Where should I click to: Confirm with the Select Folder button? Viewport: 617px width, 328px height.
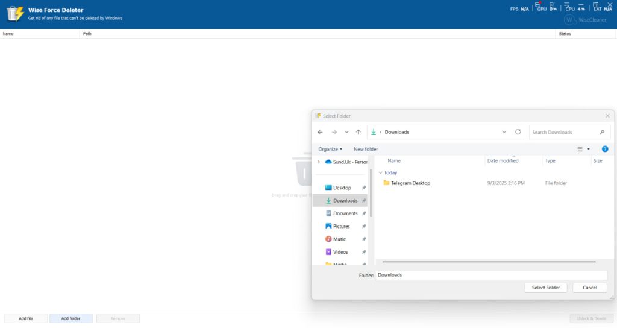(546, 288)
